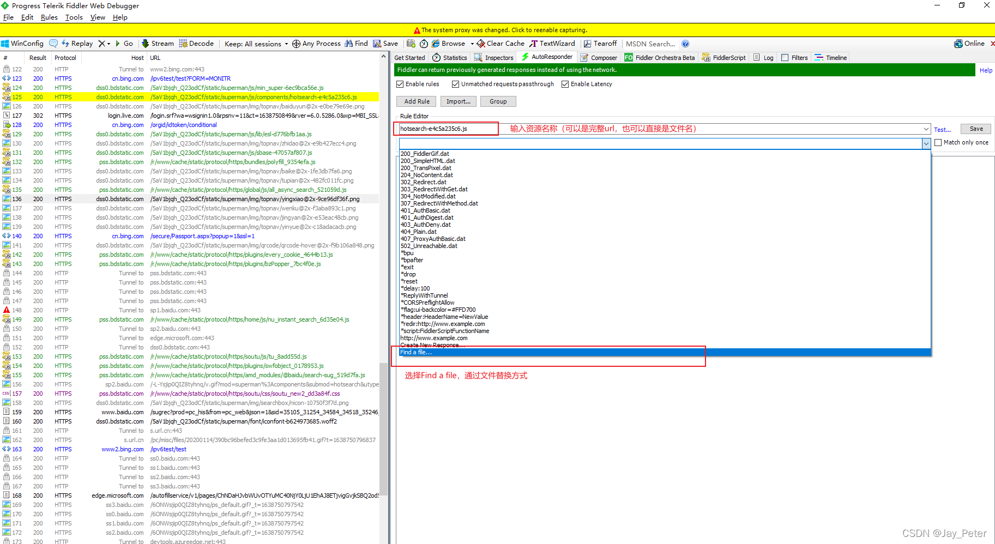Toggle Enable Latency checkbox
Image resolution: width=995 pixels, height=544 pixels.
coord(565,84)
